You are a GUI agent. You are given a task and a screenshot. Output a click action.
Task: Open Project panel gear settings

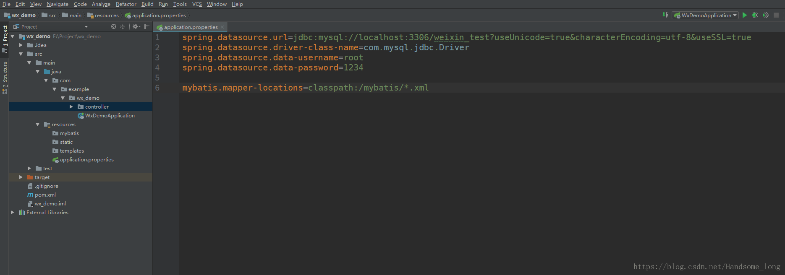pos(136,26)
